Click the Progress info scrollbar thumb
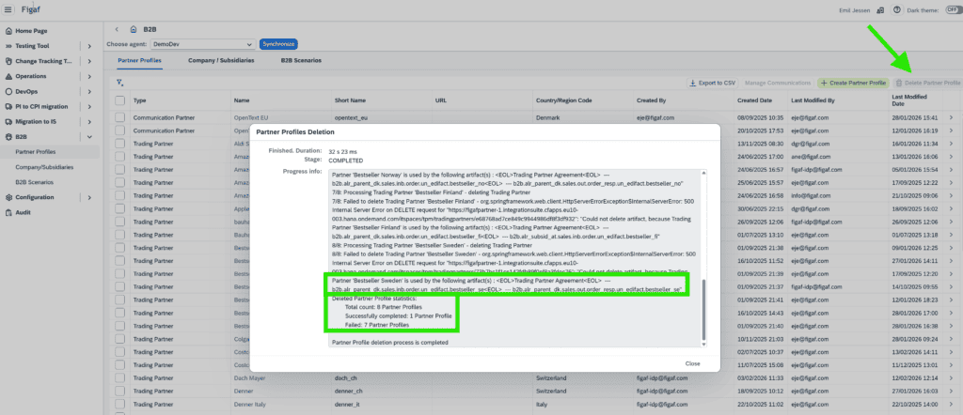This screenshot has width=963, height=415. (x=703, y=309)
